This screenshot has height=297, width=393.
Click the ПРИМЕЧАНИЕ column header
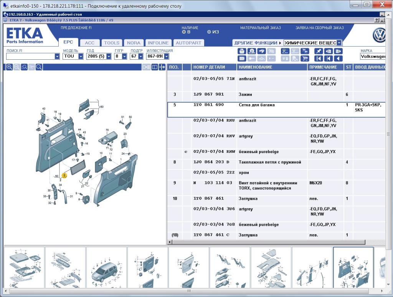[x=326, y=67]
